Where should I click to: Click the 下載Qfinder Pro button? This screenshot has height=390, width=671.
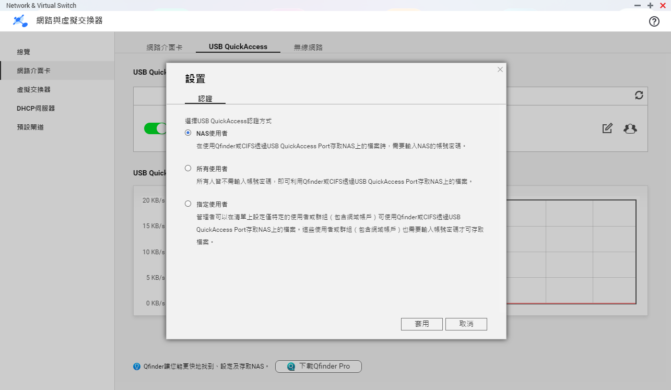click(319, 367)
